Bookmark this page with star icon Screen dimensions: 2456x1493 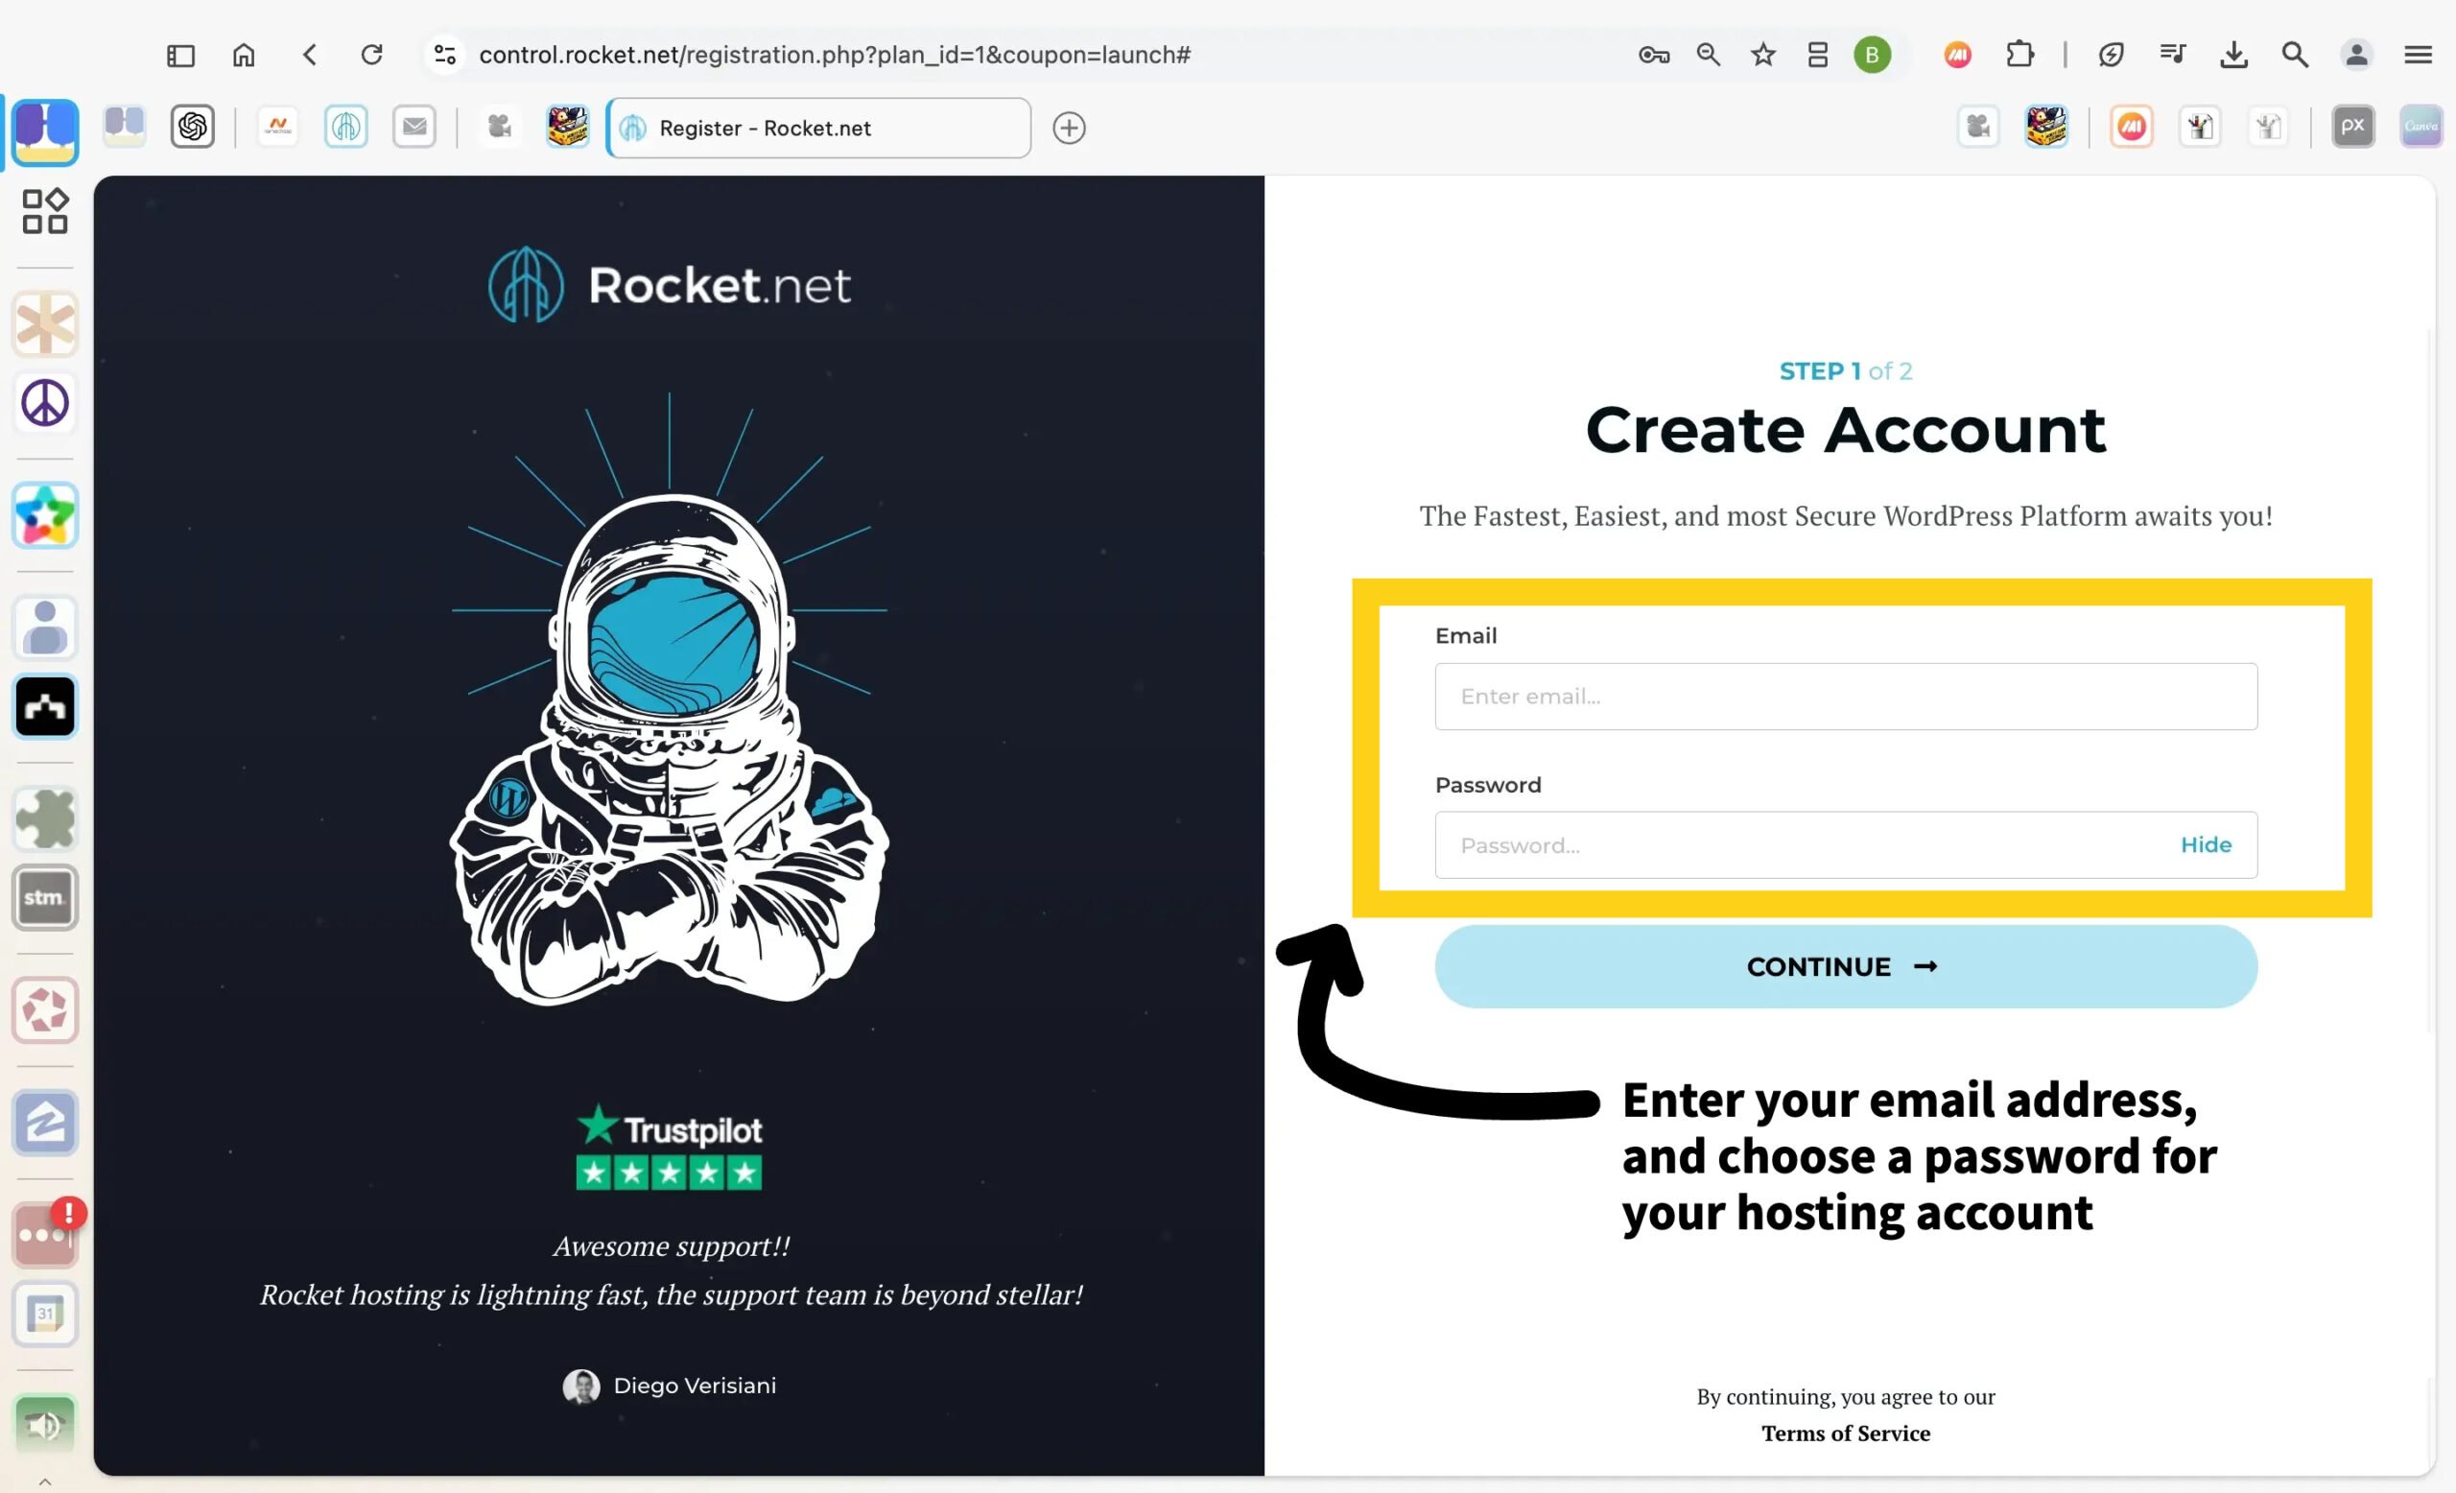click(x=1762, y=55)
